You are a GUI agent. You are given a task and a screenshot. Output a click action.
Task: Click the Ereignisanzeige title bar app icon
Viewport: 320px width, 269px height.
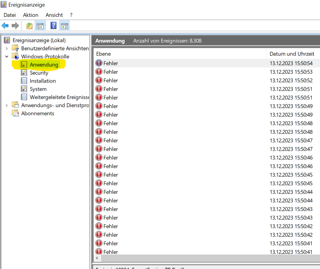4,5
